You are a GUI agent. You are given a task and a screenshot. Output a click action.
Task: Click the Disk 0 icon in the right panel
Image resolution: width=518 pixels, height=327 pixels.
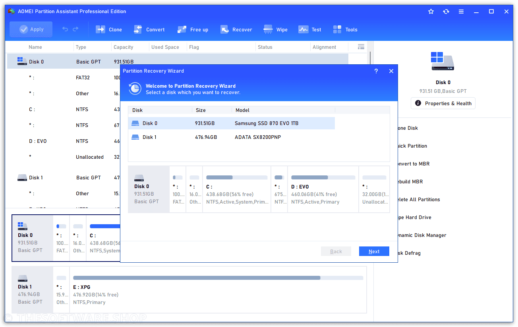(x=443, y=61)
